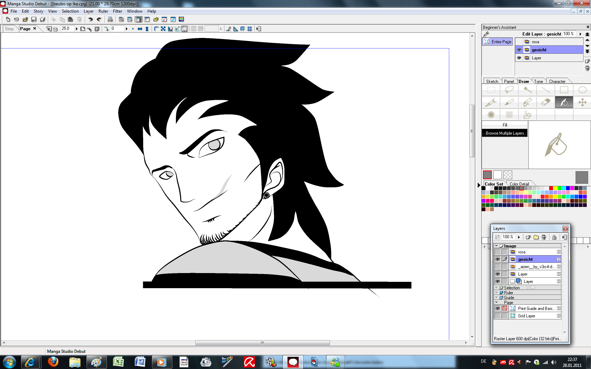Image resolution: width=591 pixels, height=369 pixels.
Task: Click the New Page toolbar icon
Action: tap(8, 19)
